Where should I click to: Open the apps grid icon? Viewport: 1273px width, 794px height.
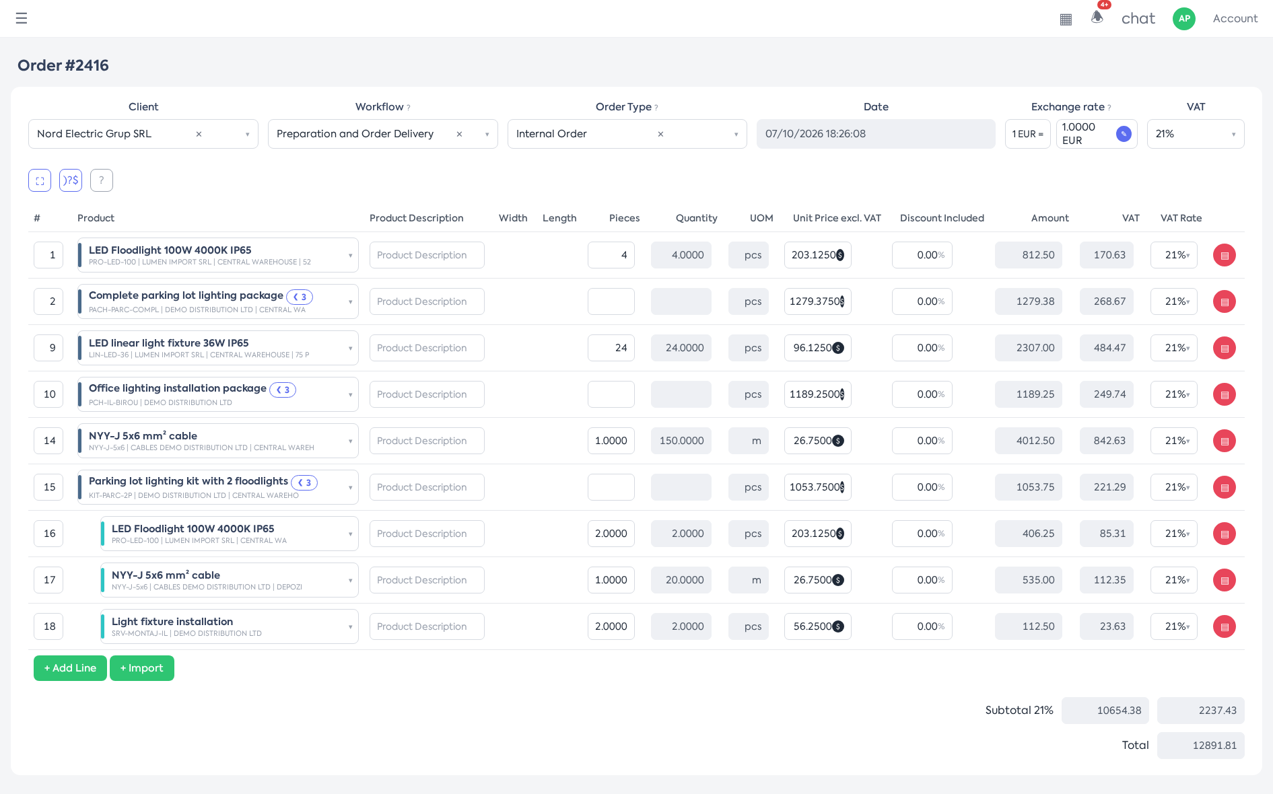(1066, 20)
